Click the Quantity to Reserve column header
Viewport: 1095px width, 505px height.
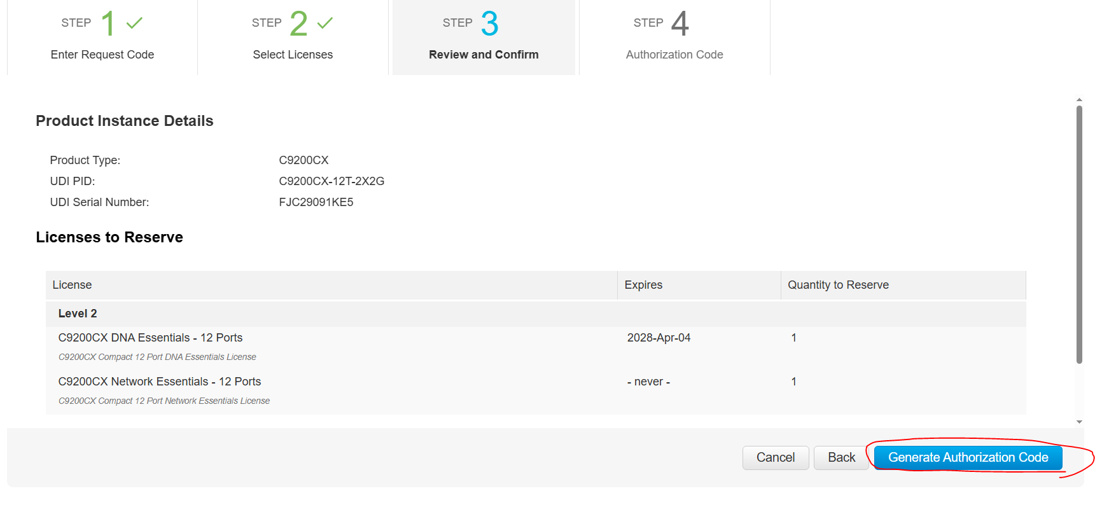(903, 285)
